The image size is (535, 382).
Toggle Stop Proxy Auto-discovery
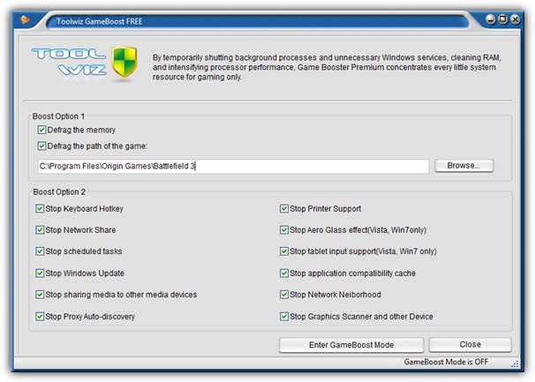[x=40, y=317]
